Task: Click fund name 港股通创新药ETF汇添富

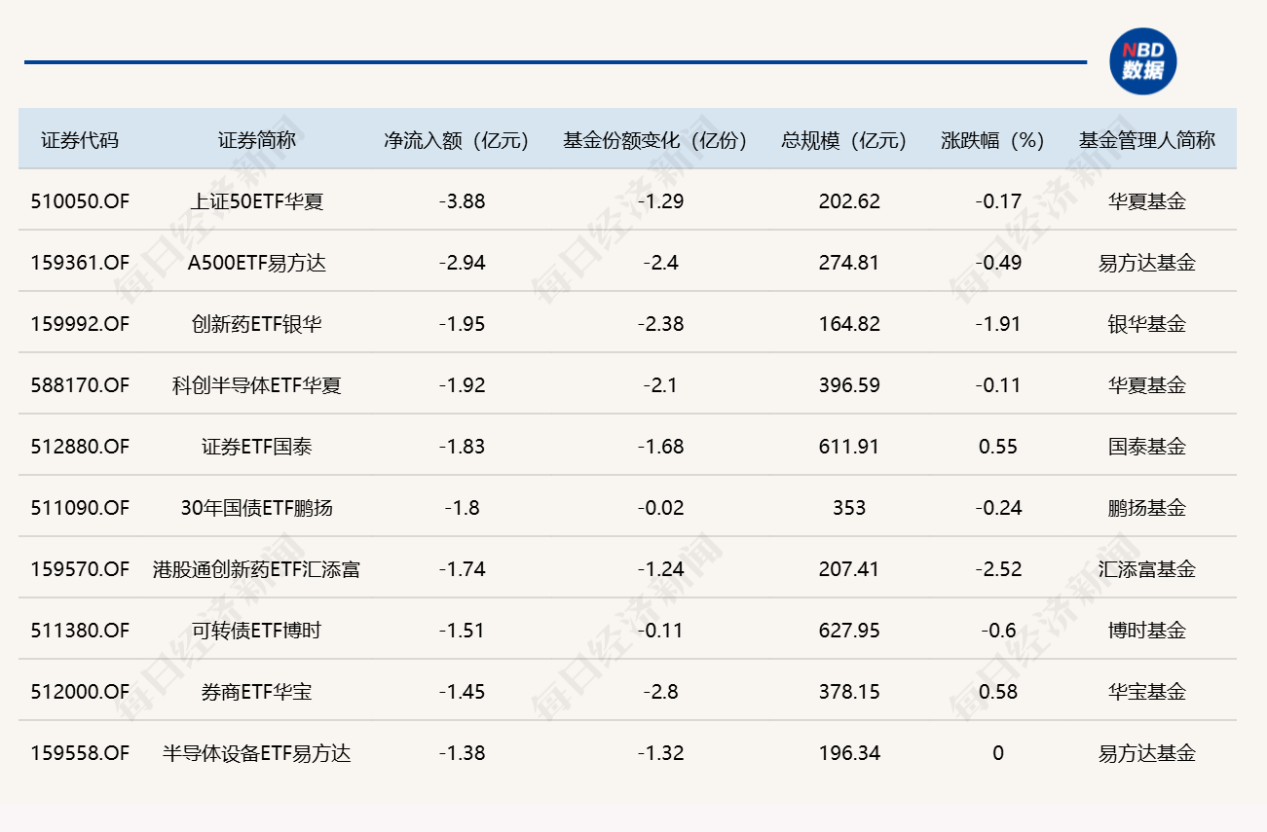Action: coord(257,569)
